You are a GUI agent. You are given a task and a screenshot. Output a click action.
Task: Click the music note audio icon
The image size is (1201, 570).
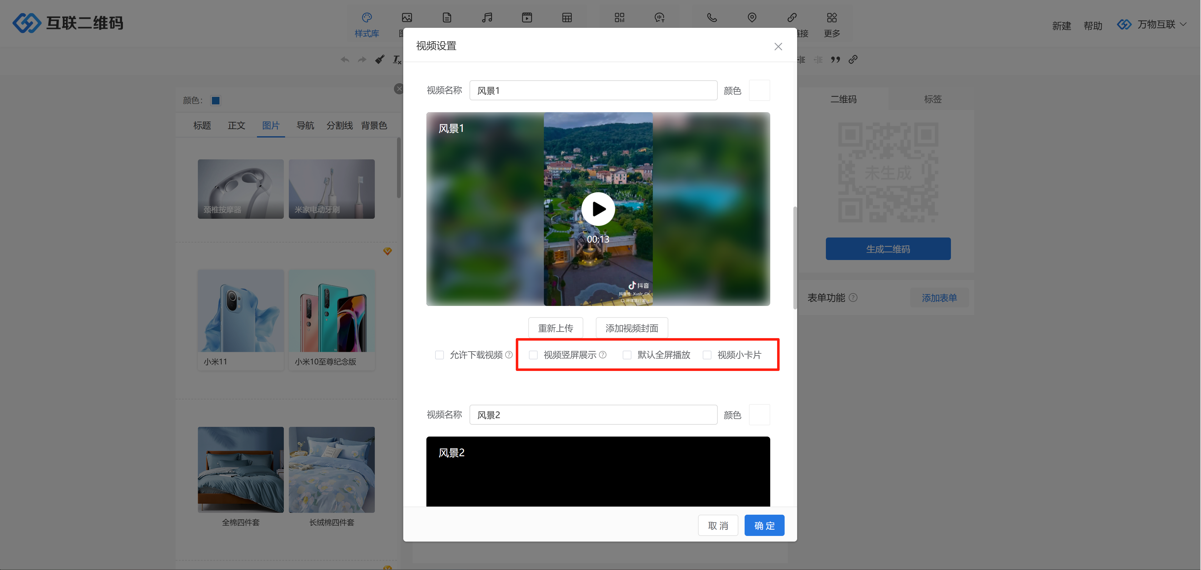(487, 18)
